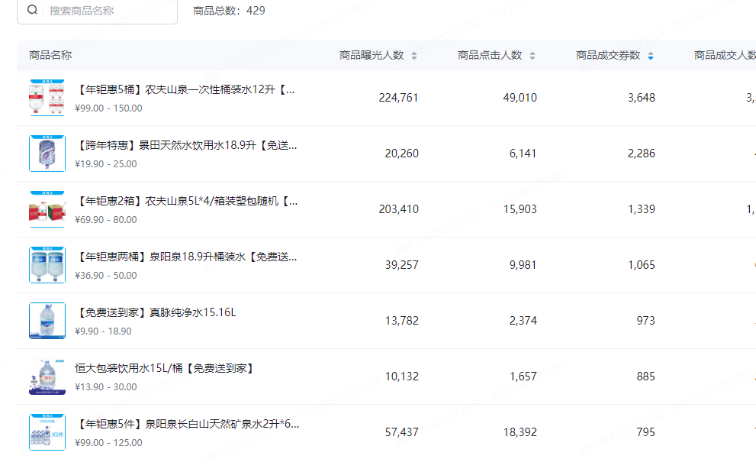This screenshot has width=756, height=459.
Task: Open 景田天然水饮用水18.9升 product thumbnail
Action: (x=47, y=154)
